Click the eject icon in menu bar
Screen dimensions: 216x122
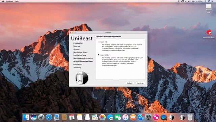(186, 1)
